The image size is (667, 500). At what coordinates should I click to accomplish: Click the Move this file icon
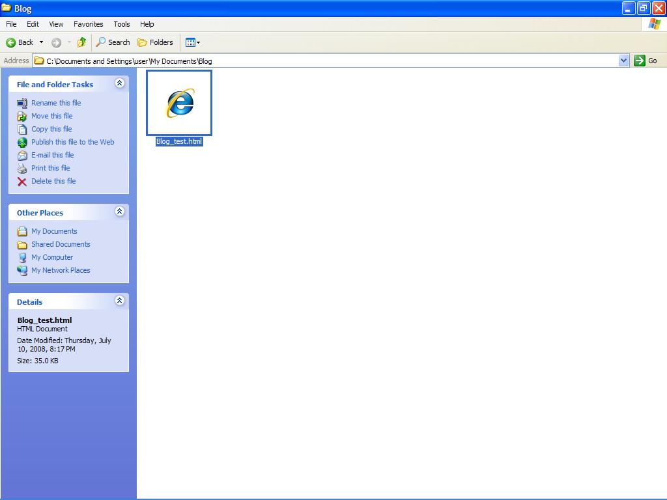(22, 117)
